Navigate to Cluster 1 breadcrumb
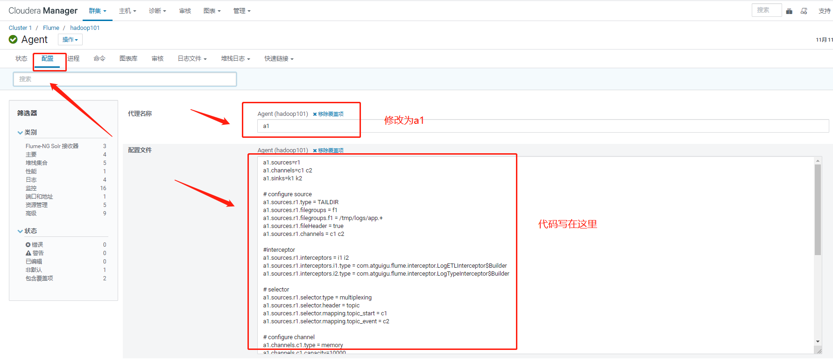Image resolution: width=833 pixels, height=363 pixels. (x=20, y=28)
